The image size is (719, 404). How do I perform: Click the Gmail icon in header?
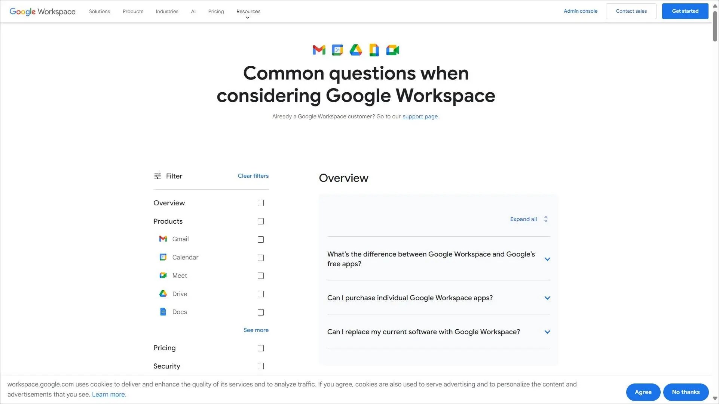pos(319,50)
